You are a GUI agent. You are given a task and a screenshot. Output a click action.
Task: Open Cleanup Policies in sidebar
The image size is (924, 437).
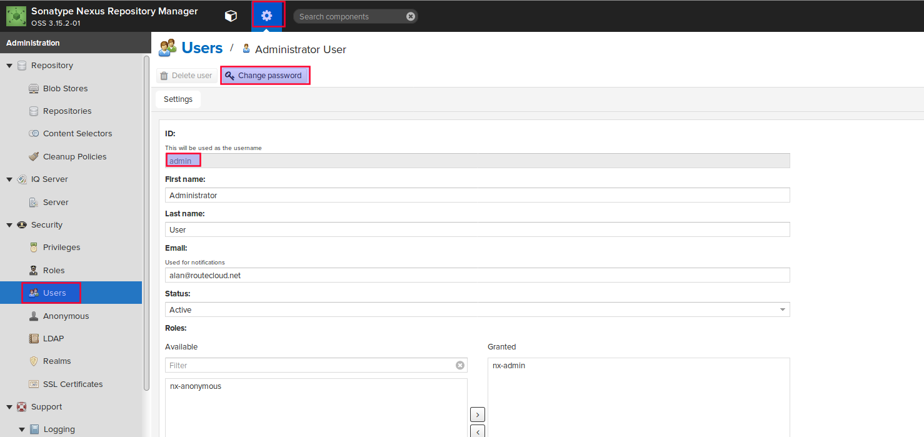point(75,157)
